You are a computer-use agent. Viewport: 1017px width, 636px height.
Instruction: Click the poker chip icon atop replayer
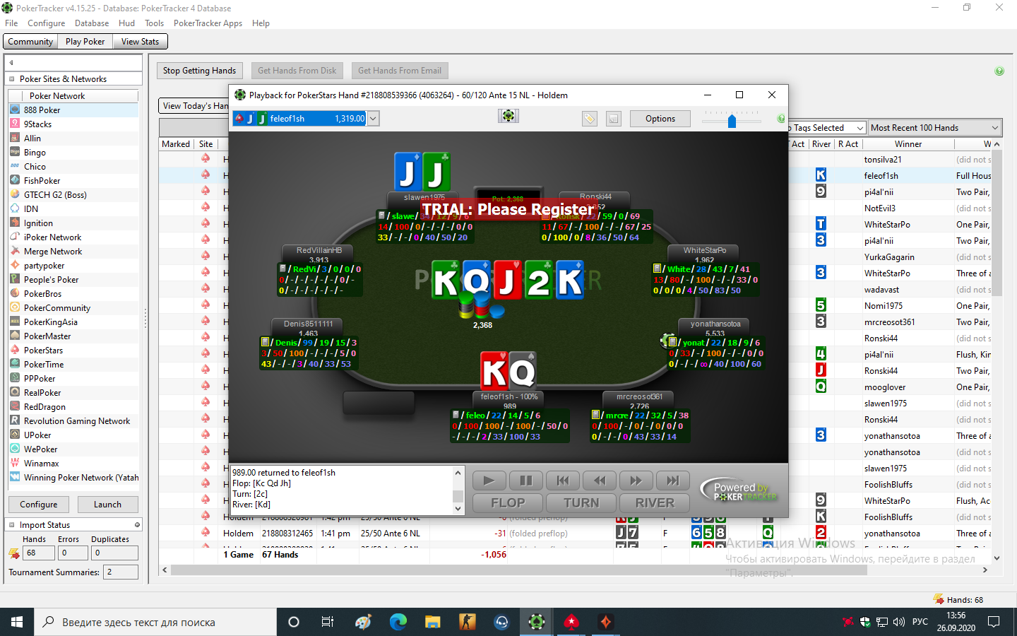click(x=509, y=116)
